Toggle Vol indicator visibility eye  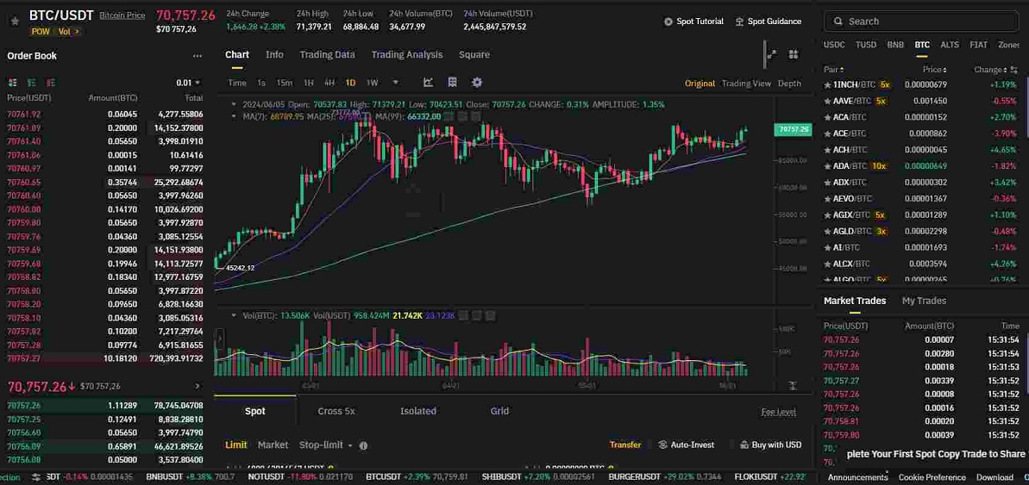[463, 315]
